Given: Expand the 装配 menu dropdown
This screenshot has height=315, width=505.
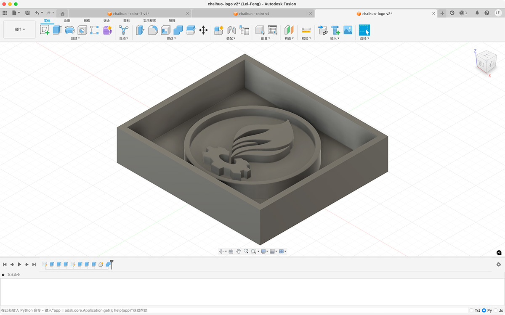Looking at the screenshot, I should (231, 38).
